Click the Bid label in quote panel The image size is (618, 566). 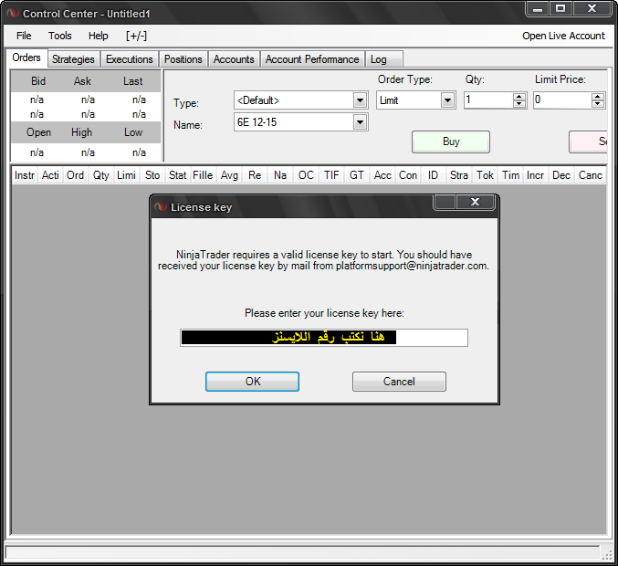click(38, 81)
